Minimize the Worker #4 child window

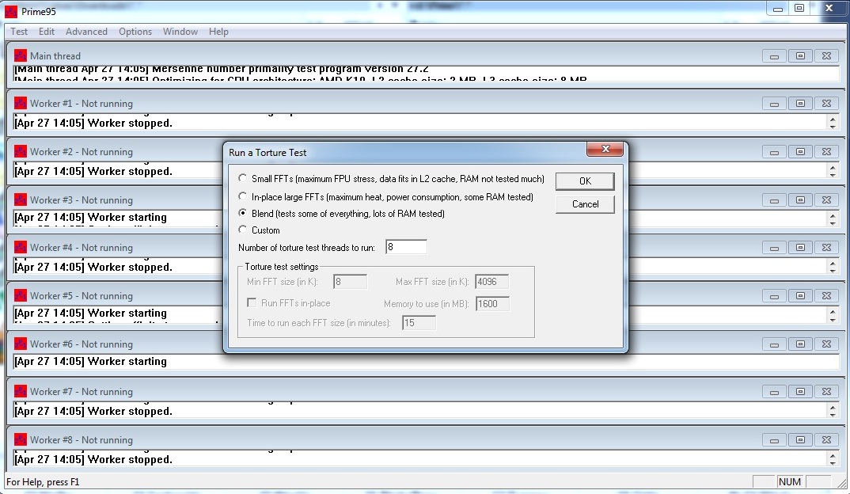click(774, 248)
